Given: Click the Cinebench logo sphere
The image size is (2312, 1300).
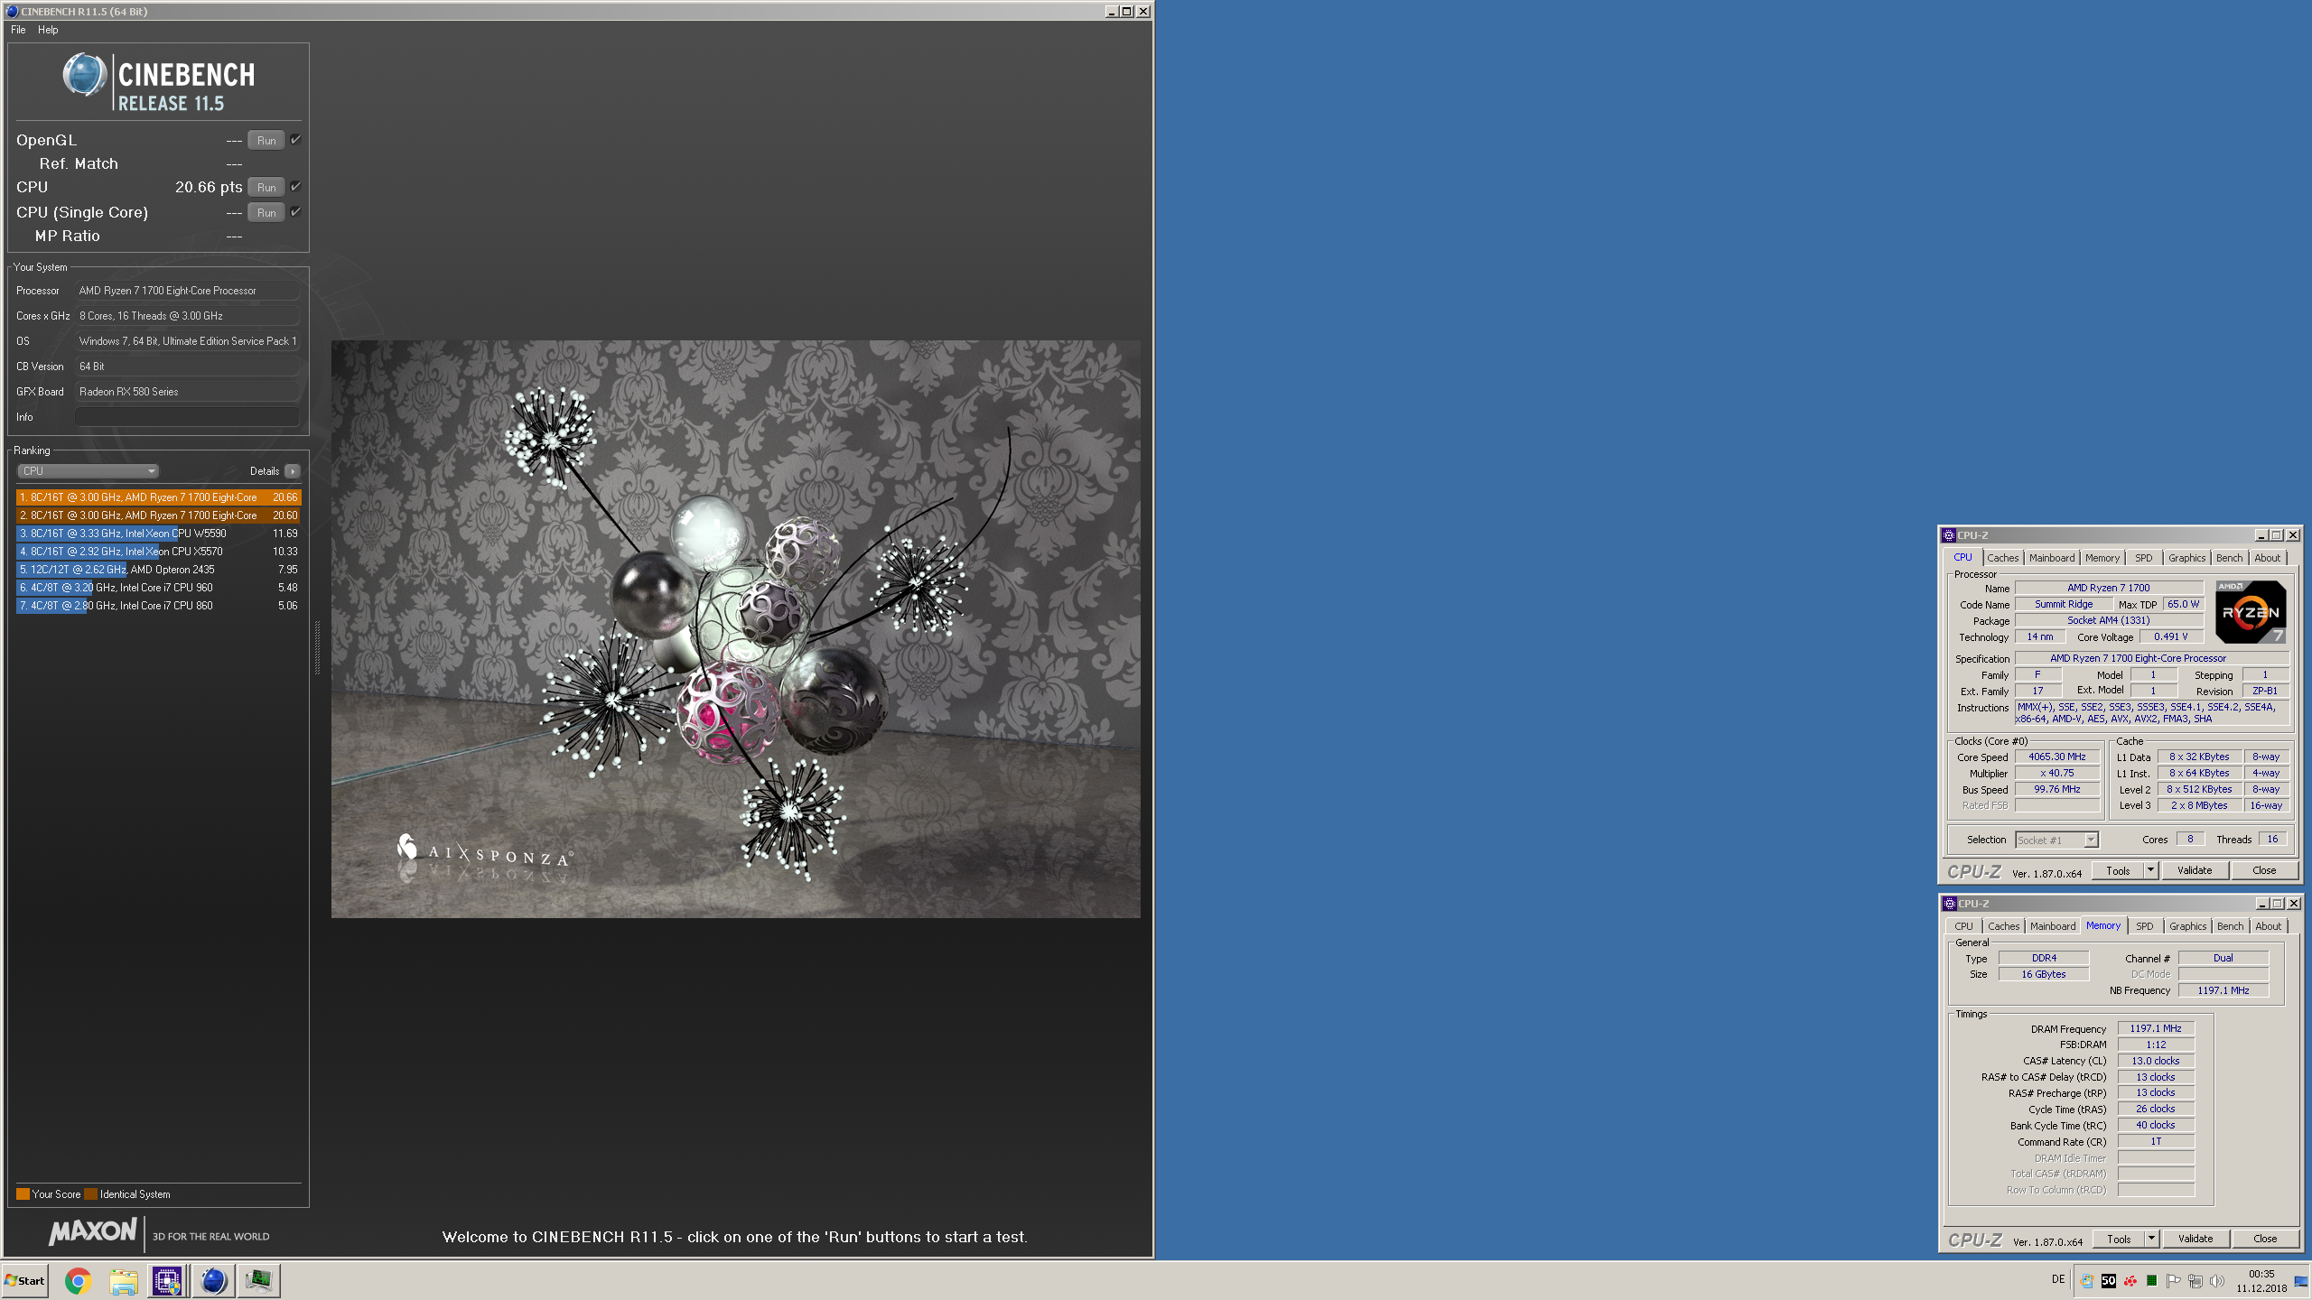Looking at the screenshot, I should pyautogui.click(x=84, y=74).
